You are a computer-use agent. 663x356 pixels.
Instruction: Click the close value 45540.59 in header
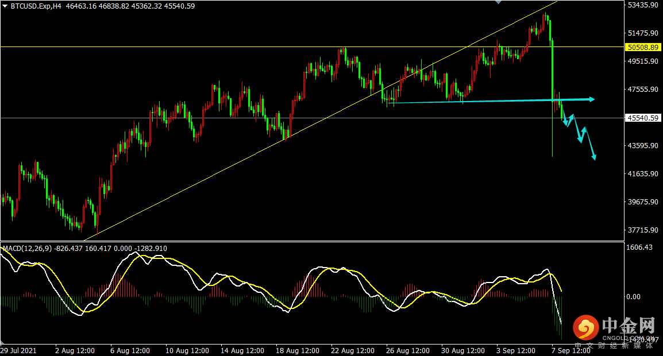click(x=180, y=6)
